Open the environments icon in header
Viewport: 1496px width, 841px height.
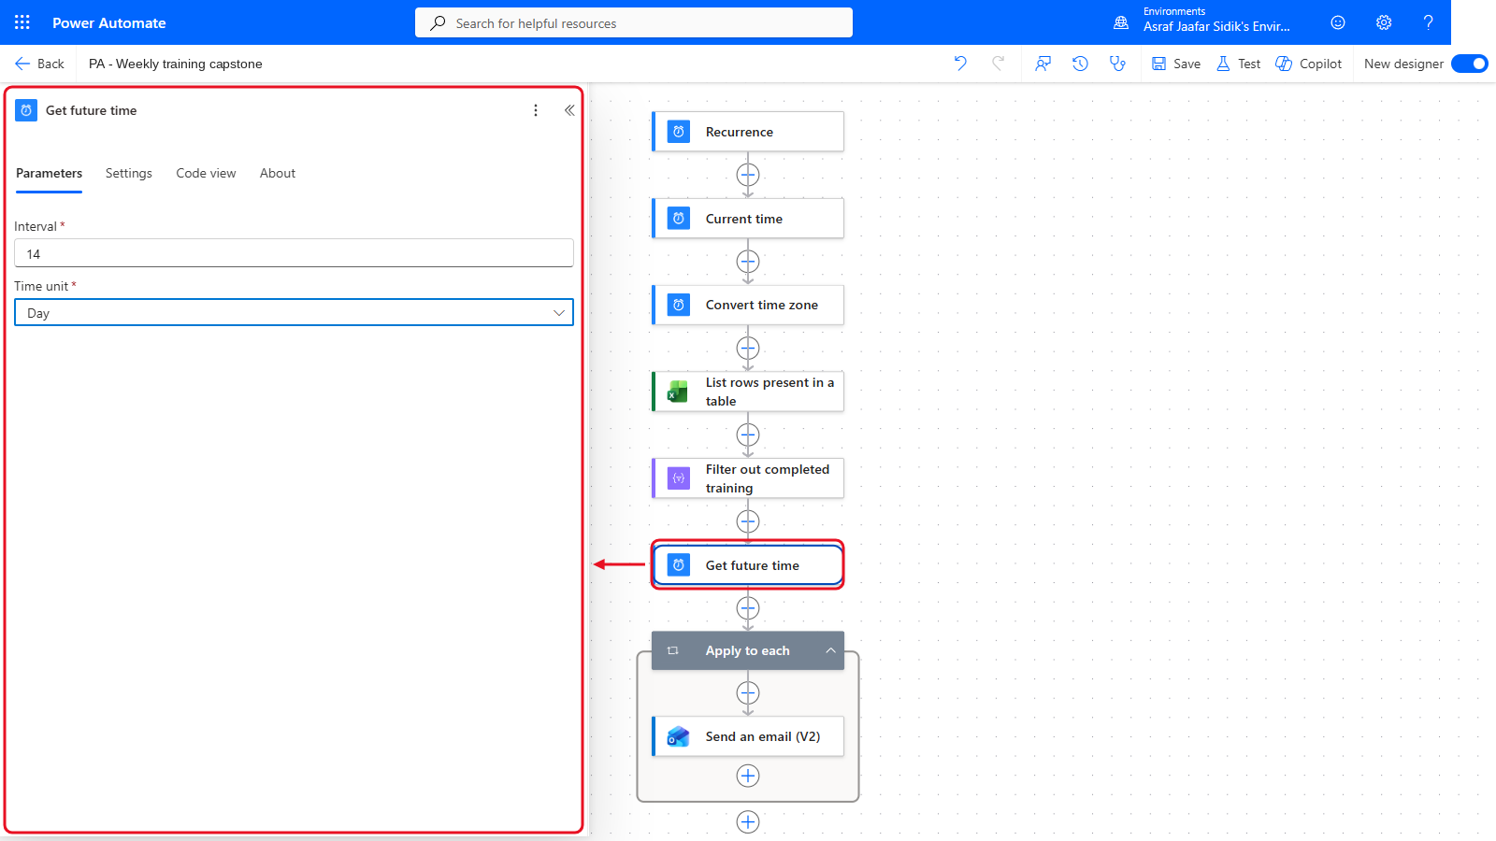point(1121,22)
